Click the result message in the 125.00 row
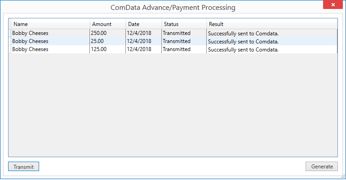 tap(243, 50)
